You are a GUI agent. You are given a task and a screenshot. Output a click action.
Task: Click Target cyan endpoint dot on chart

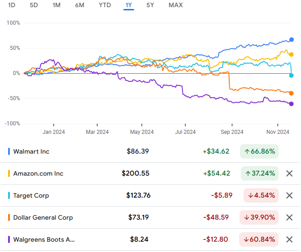[x=291, y=75]
